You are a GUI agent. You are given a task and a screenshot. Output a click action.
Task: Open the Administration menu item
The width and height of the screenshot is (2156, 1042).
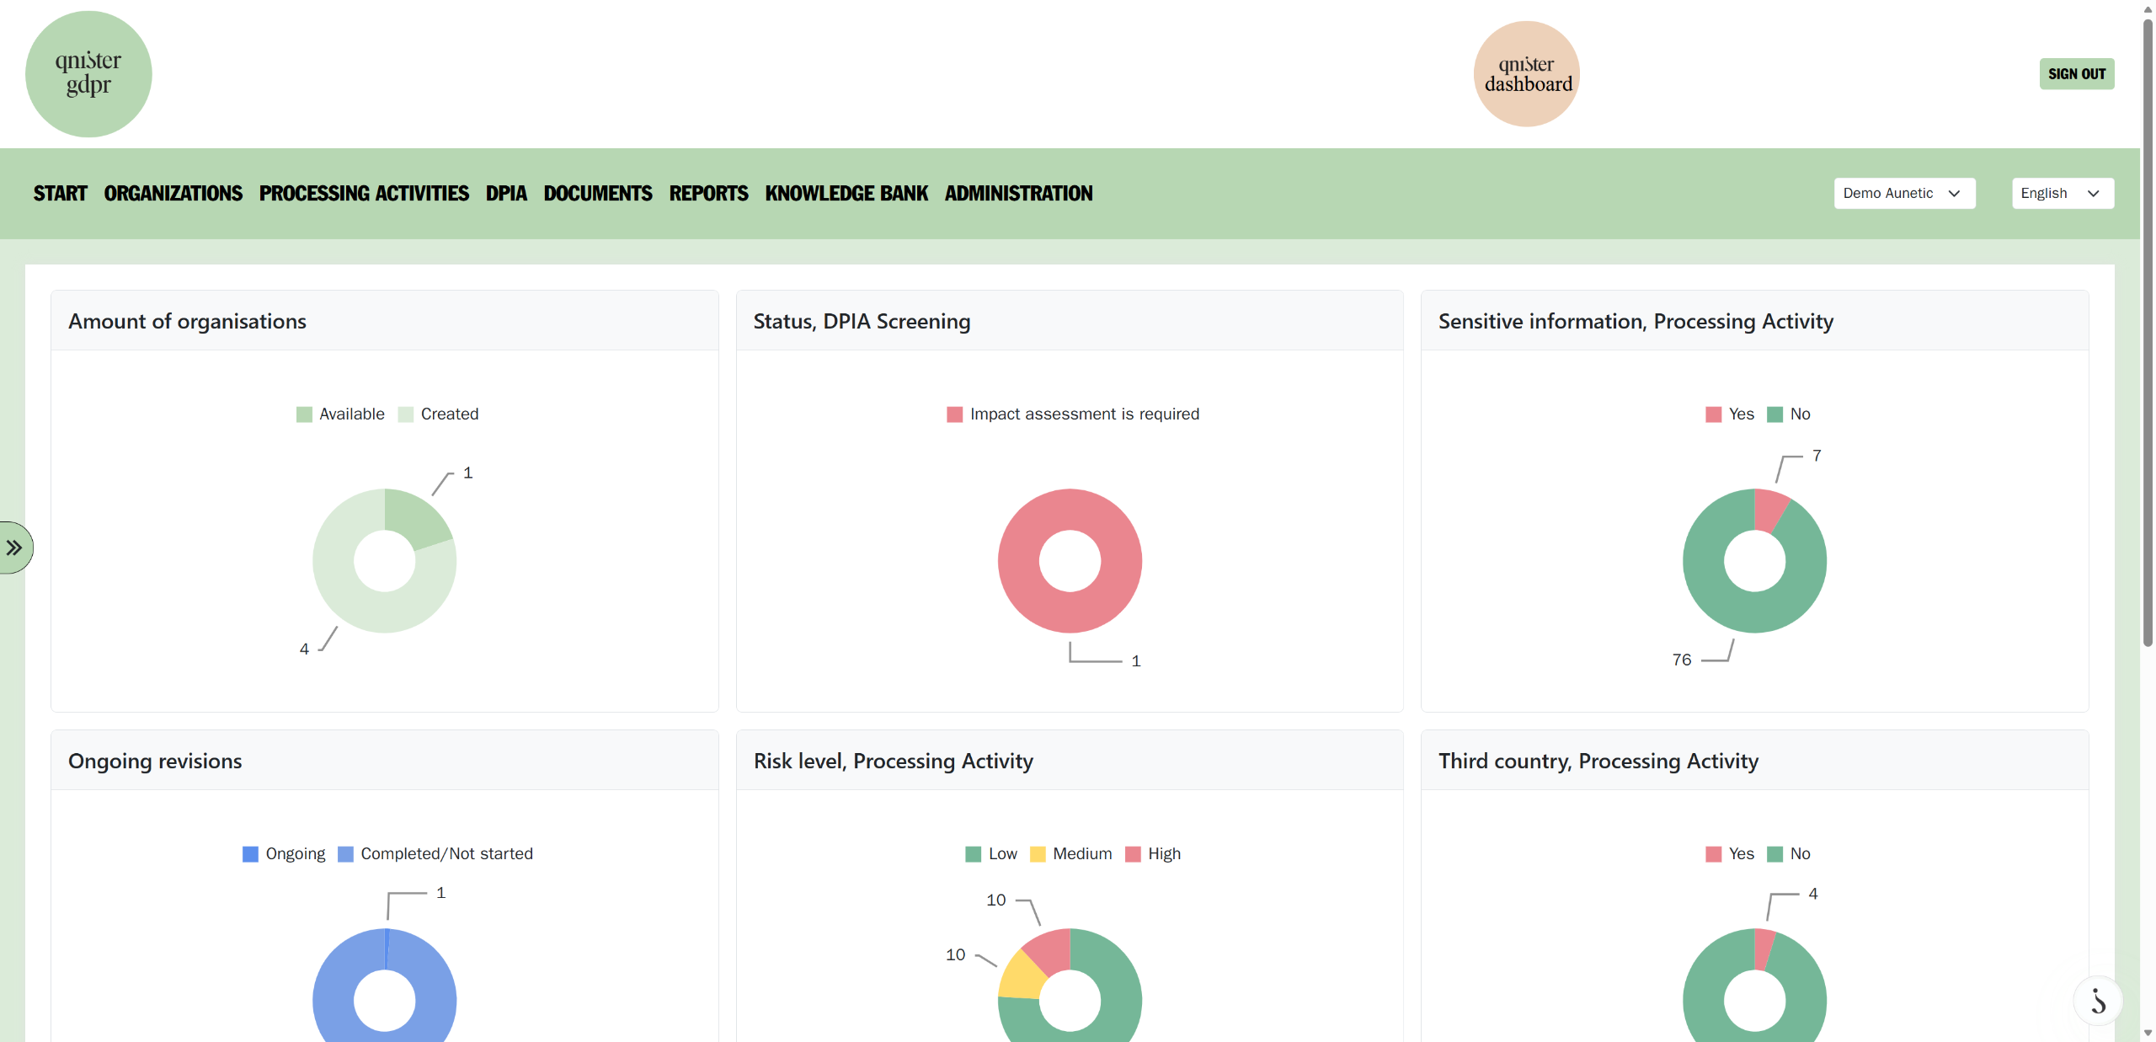1019,194
